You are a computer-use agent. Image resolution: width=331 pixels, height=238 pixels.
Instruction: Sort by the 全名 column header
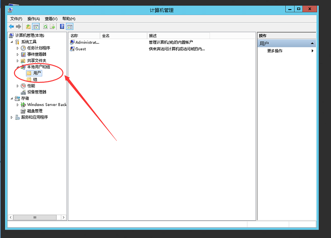point(124,36)
